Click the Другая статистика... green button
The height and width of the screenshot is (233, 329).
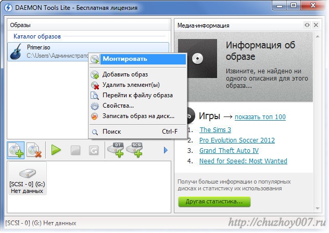coord(214,202)
